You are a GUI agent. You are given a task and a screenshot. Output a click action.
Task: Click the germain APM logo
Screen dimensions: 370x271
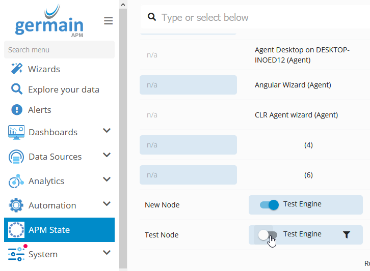click(49, 22)
